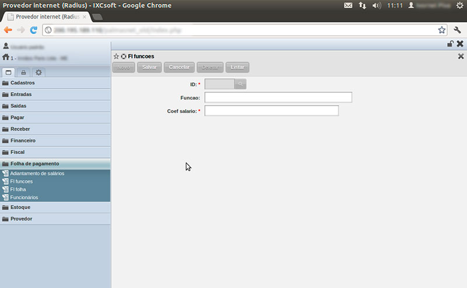Viewport: 467px width, 288px height.
Task: Close the Provedor internet browser tab
Action: [x=85, y=17]
